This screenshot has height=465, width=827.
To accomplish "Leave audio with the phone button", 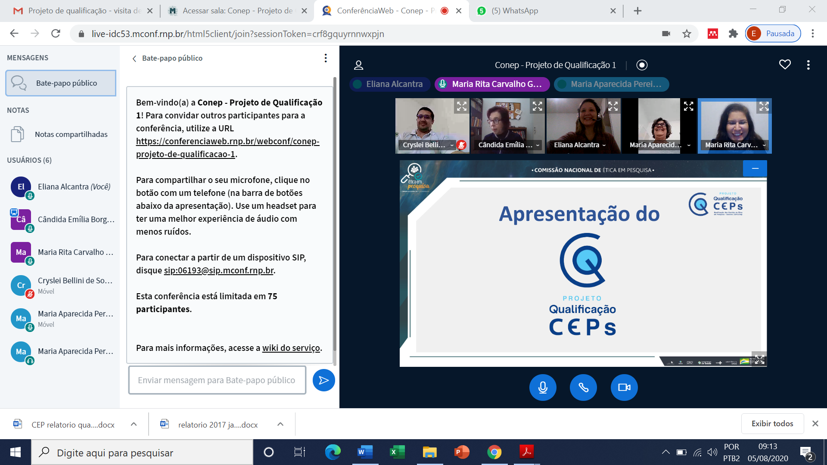I will click(x=583, y=387).
